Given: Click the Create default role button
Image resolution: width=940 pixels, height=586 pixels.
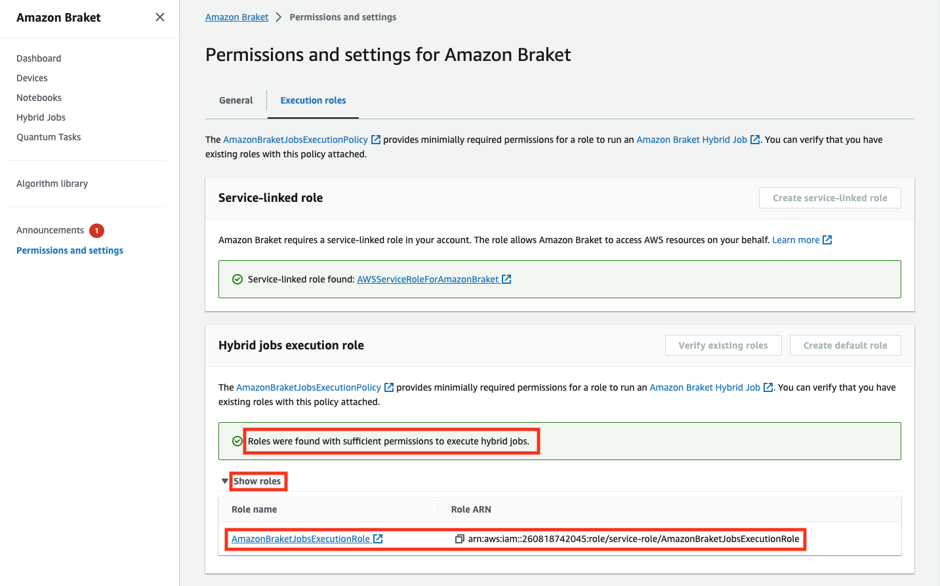Looking at the screenshot, I should click(x=845, y=345).
